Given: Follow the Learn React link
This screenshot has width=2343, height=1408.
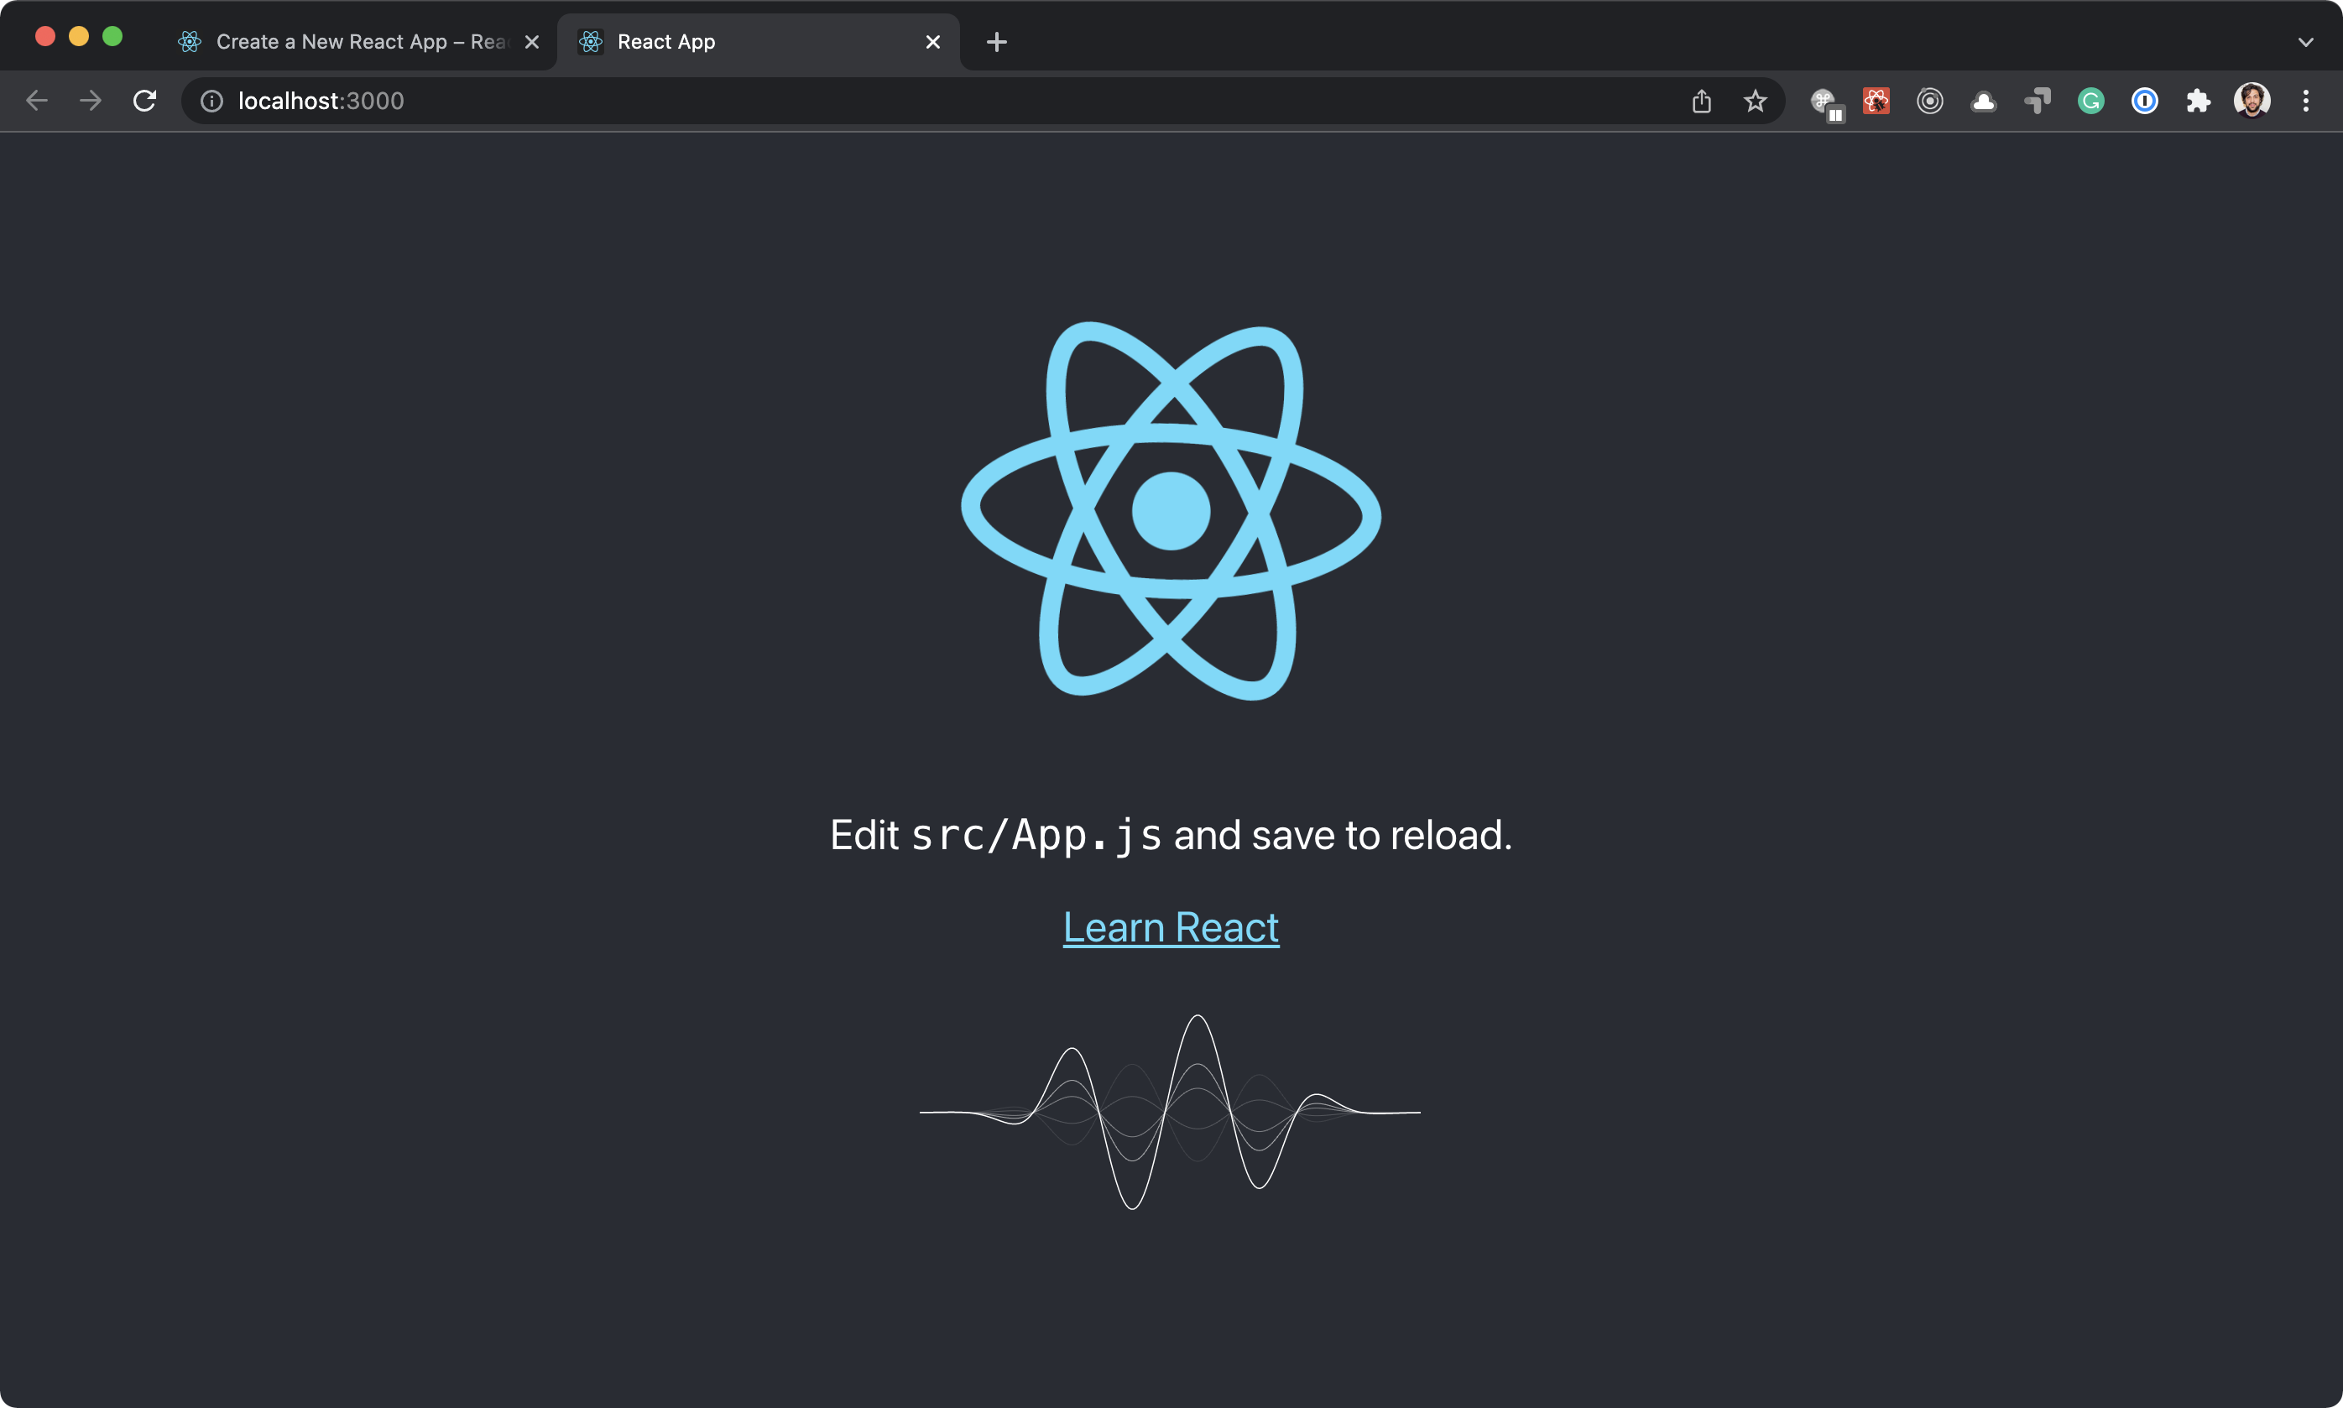Looking at the screenshot, I should pyautogui.click(x=1171, y=927).
